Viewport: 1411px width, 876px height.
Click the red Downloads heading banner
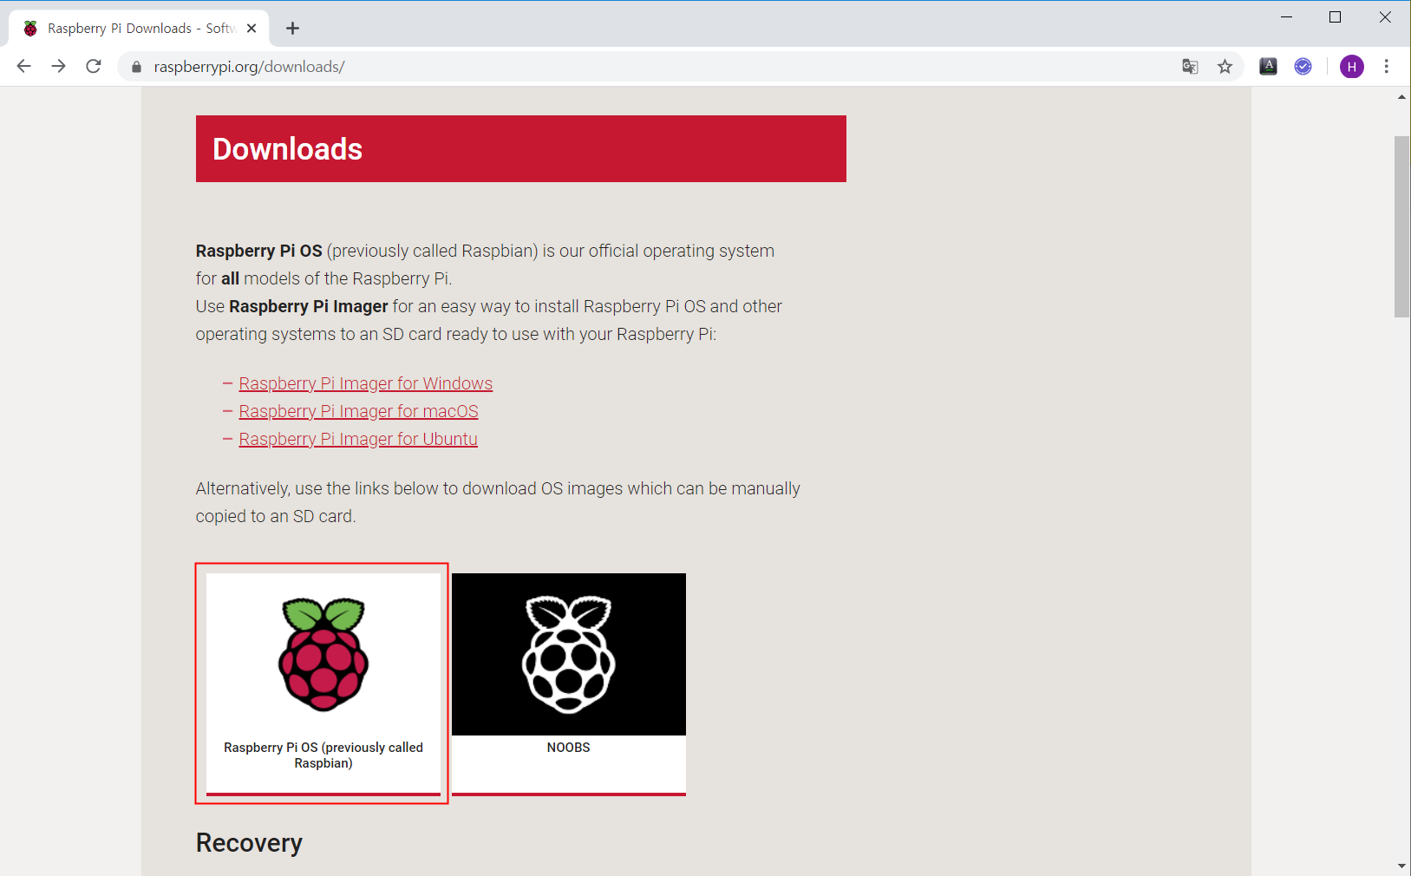(x=521, y=148)
